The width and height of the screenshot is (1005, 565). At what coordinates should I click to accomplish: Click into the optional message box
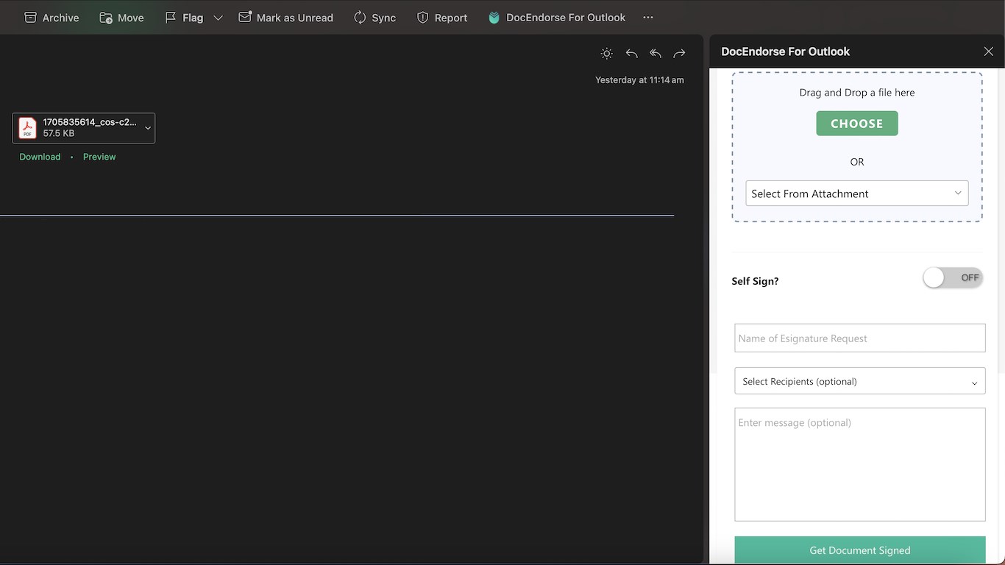click(860, 464)
